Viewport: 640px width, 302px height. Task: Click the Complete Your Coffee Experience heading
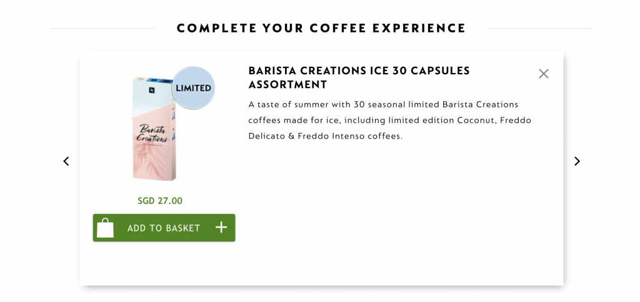click(321, 28)
